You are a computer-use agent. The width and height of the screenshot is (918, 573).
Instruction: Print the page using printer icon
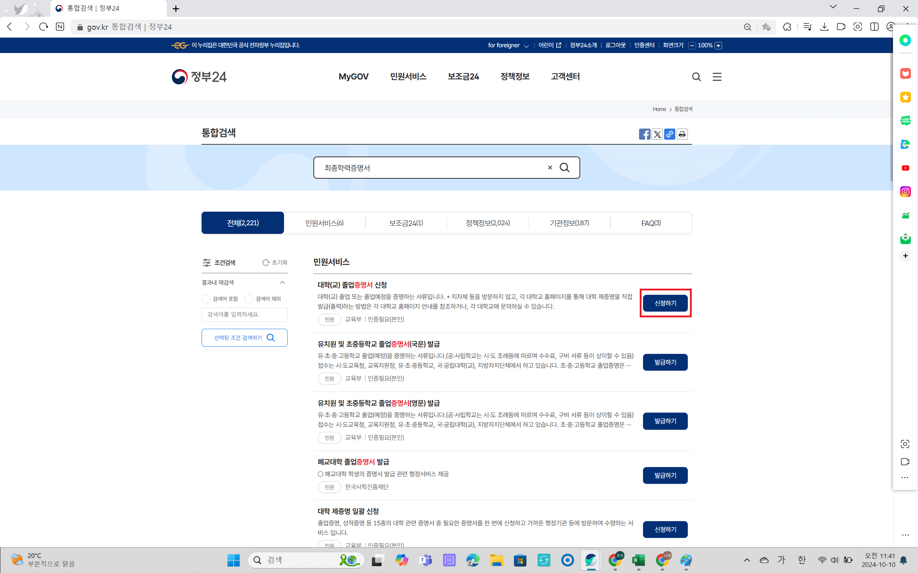tap(682, 134)
